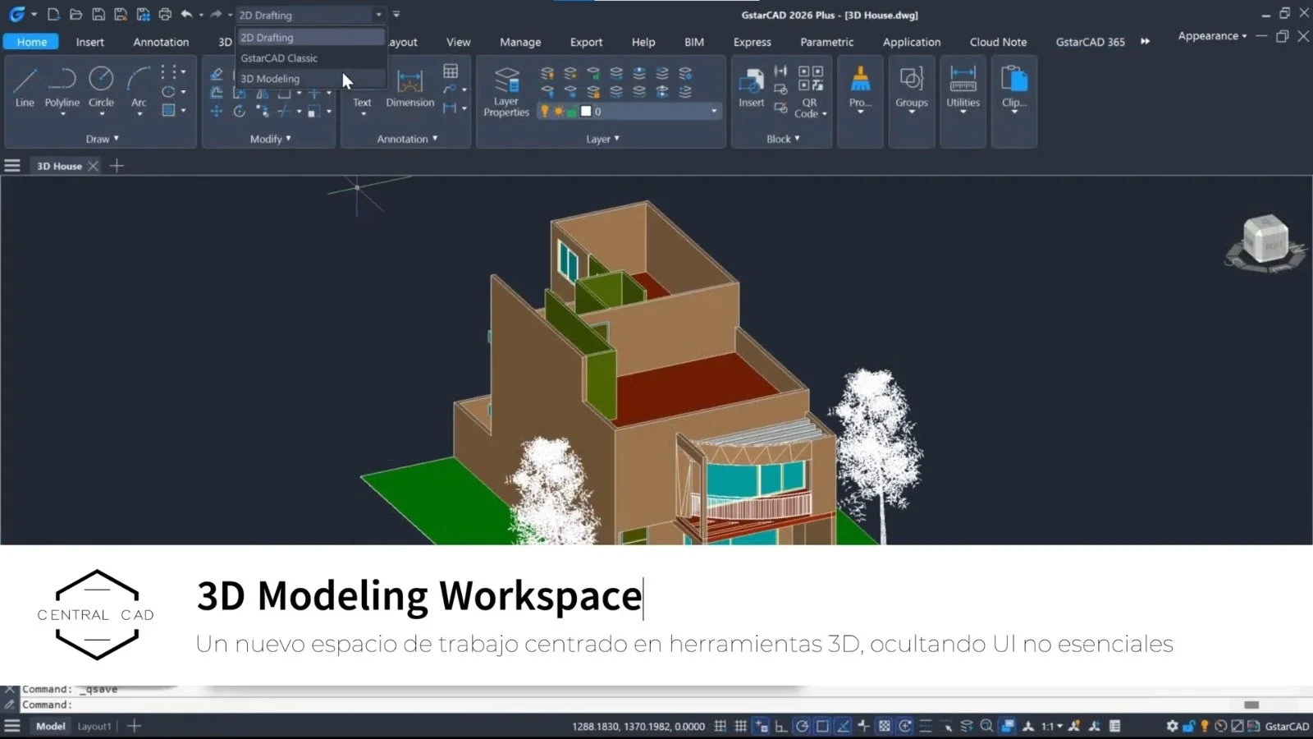This screenshot has height=739, width=1313.
Task: Show more ribbon tabs arrows
Action: (1145, 42)
